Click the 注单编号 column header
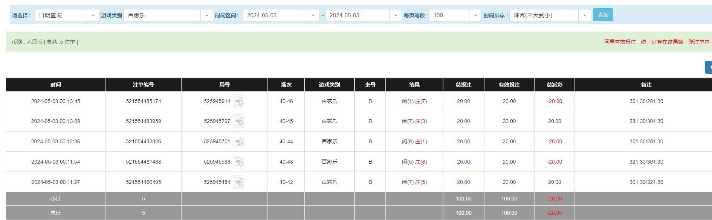This screenshot has width=712, height=220. pyautogui.click(x=144, y=85)
